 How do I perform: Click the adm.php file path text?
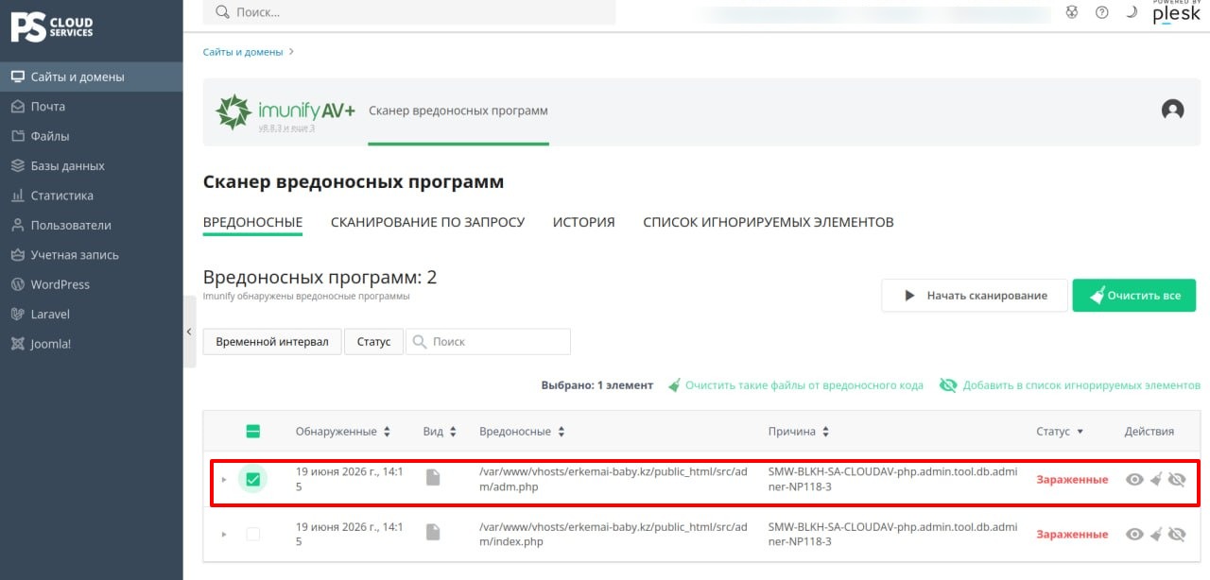point(614,479)
